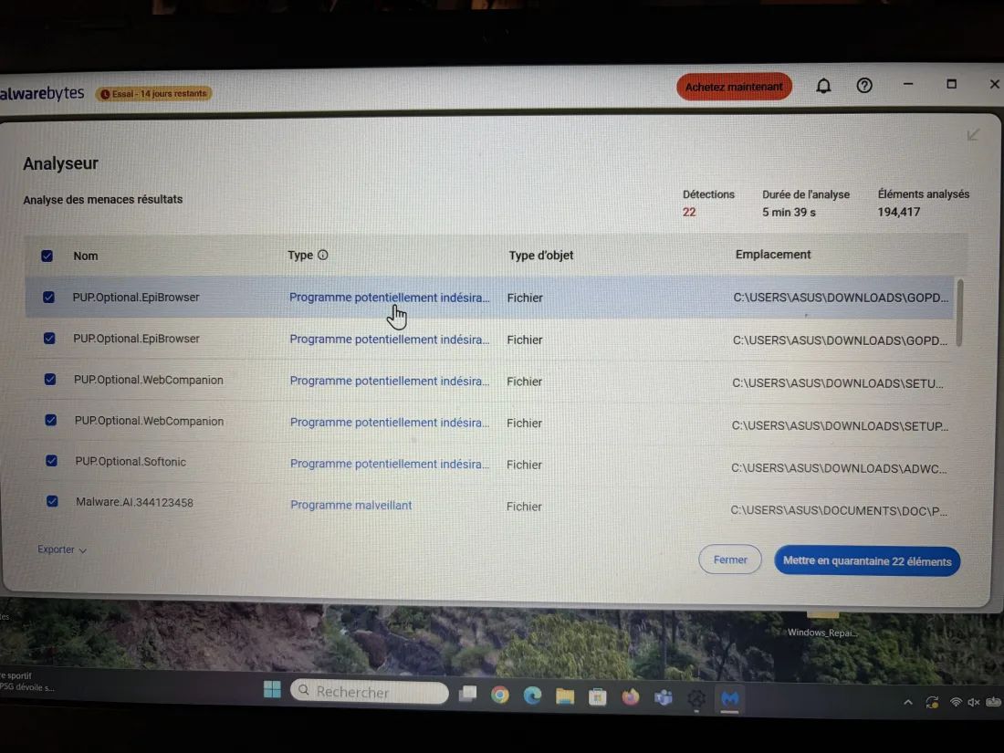Open the Malwarebytes help icon

[x=863, y=85]
